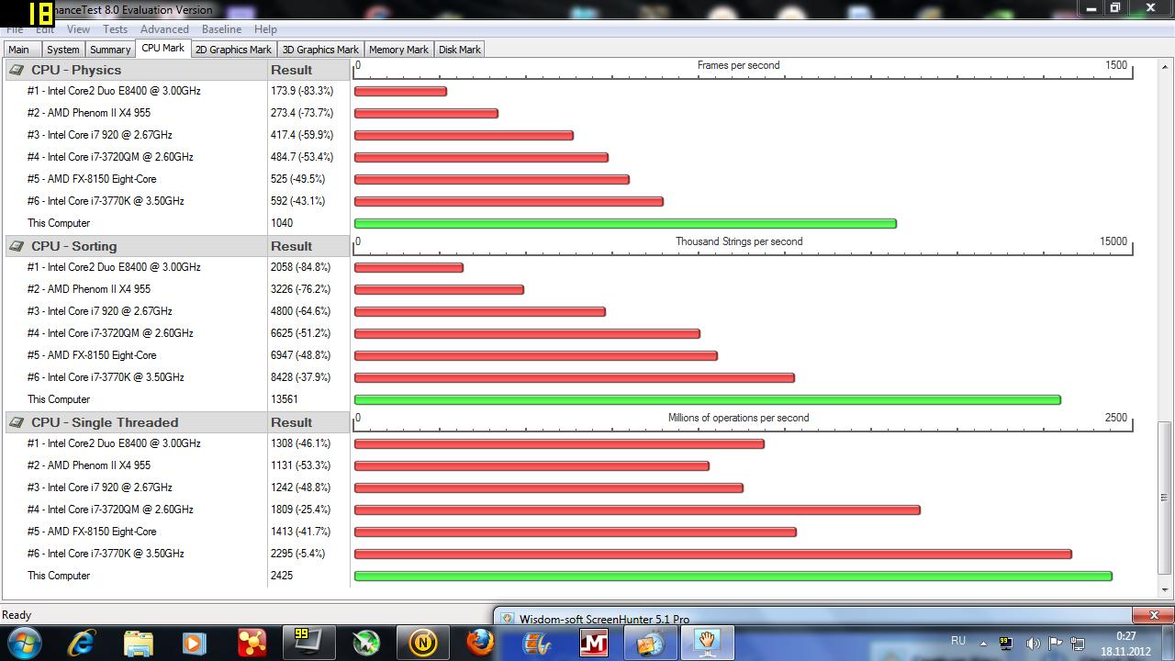Switch to the 3D Graphics Mark tab
1175x661 pixels.
[x=320, y=50]
